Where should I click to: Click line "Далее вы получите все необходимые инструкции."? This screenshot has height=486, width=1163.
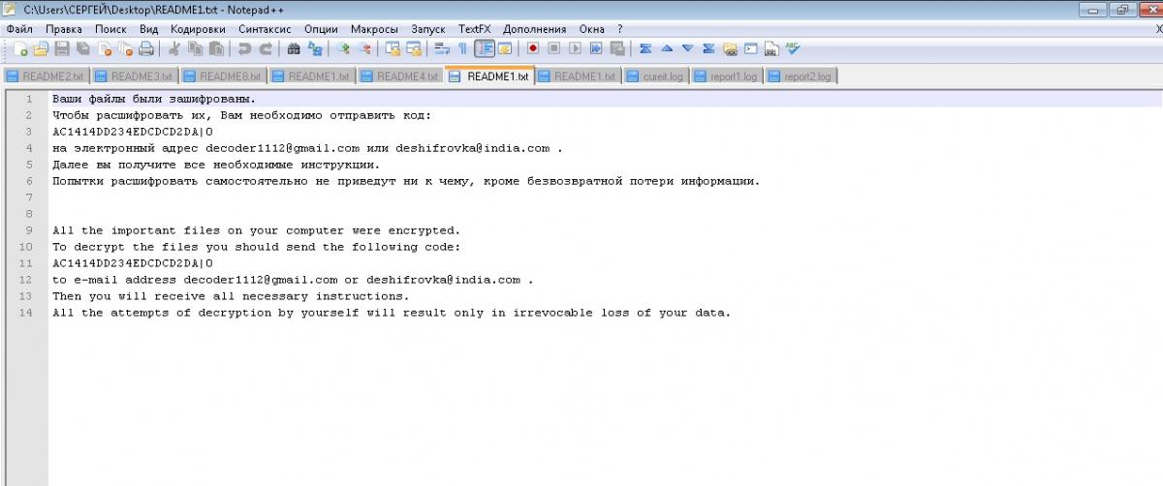216,165
